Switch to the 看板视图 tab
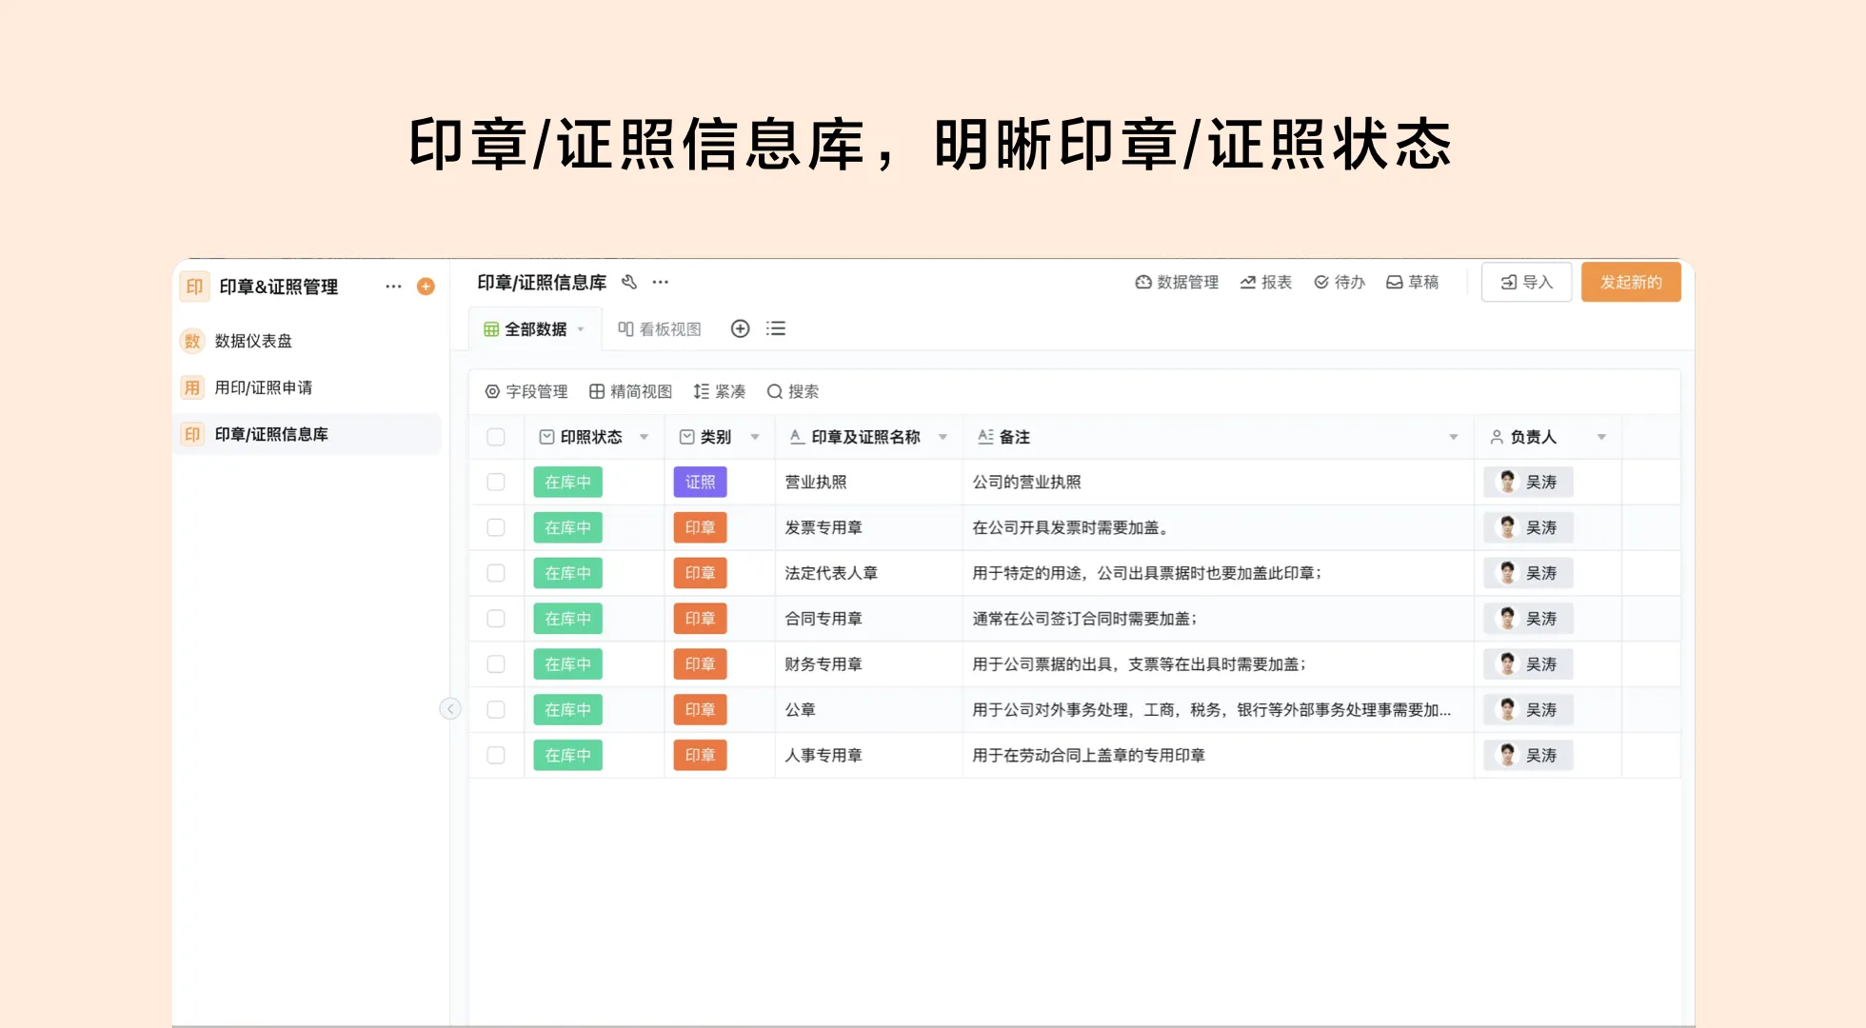The height and width of the screenshot is (1028, 1866). pyautogui.click(x=660, y=327)
